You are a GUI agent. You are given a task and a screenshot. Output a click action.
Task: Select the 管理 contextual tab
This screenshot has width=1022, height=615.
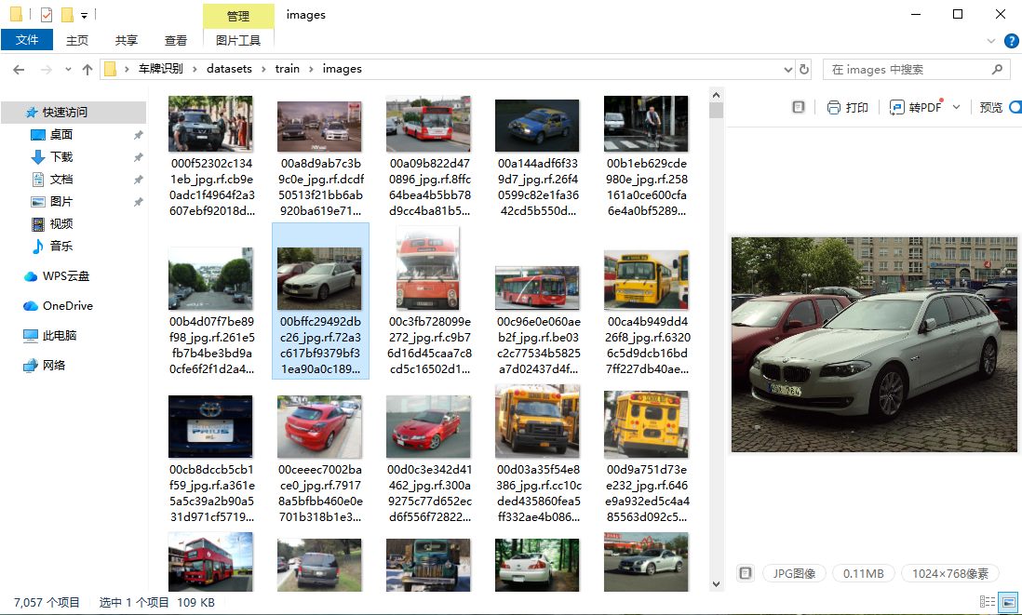click(238, 16)
